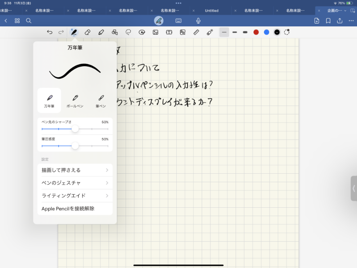Open the Lasso selection tool

point(128,32)
